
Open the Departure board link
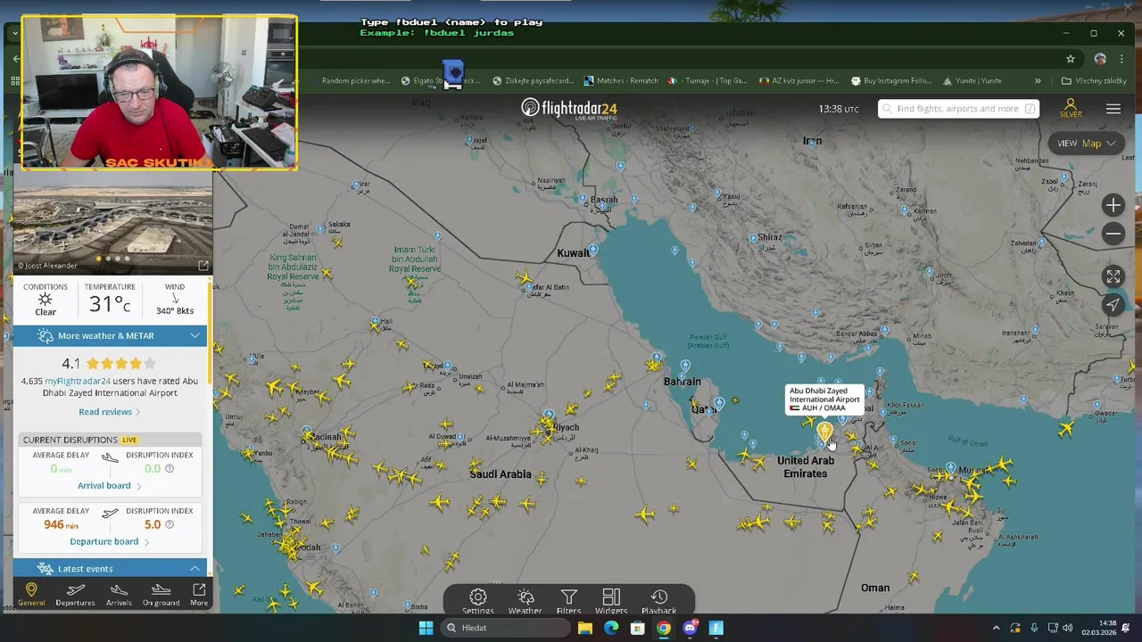108,541
